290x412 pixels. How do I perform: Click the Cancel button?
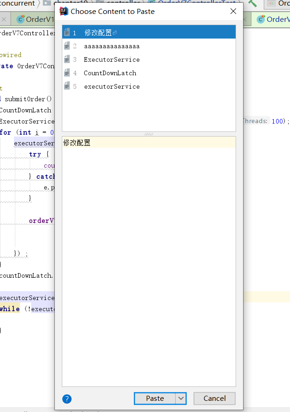(215, 399)
